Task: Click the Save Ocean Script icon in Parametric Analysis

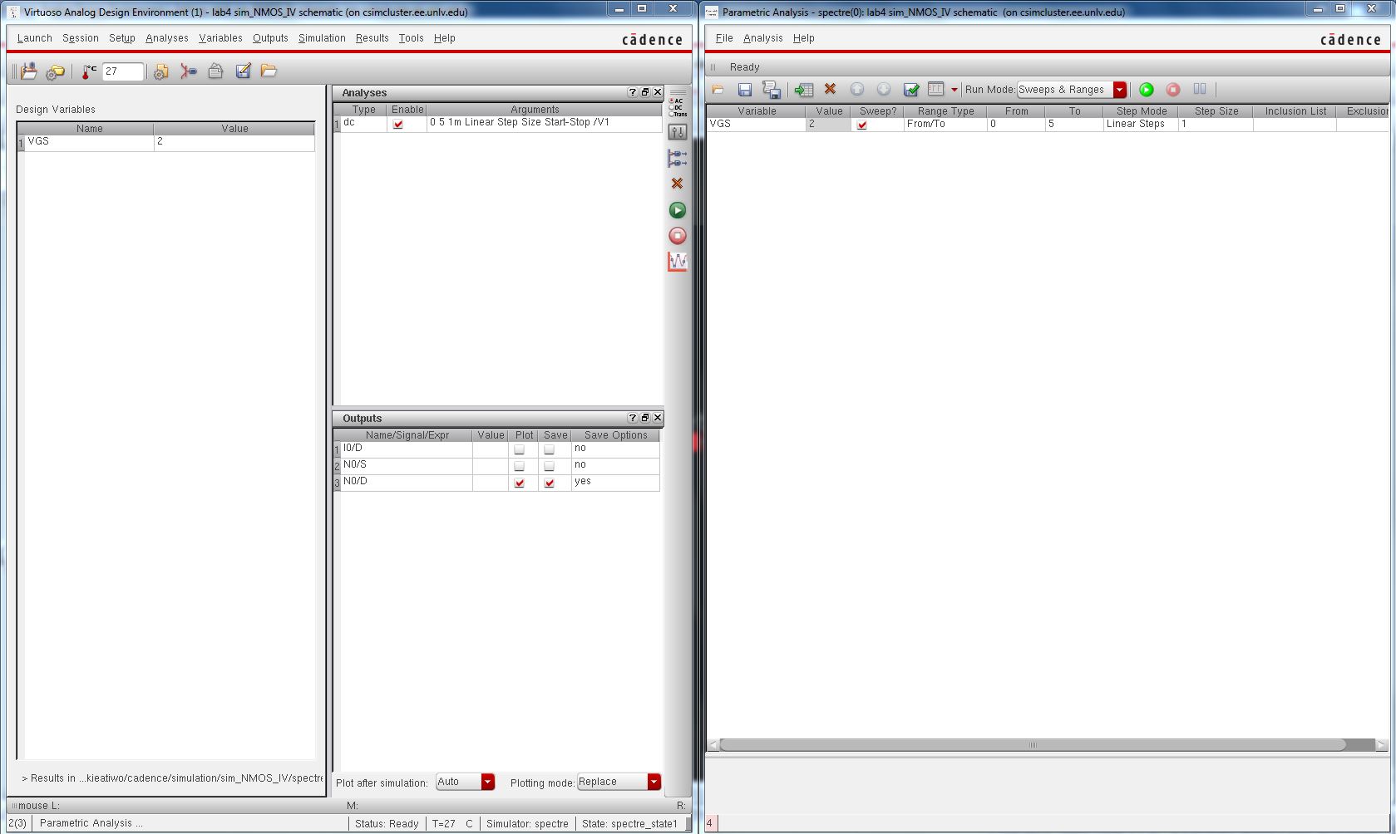Action: 772,90
